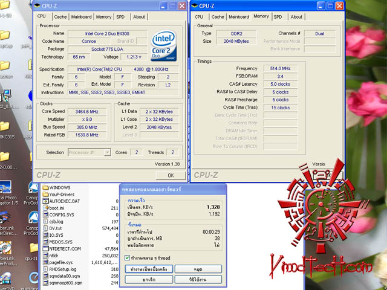Open the SPD tab in right CPU-Z

[278, 17]
